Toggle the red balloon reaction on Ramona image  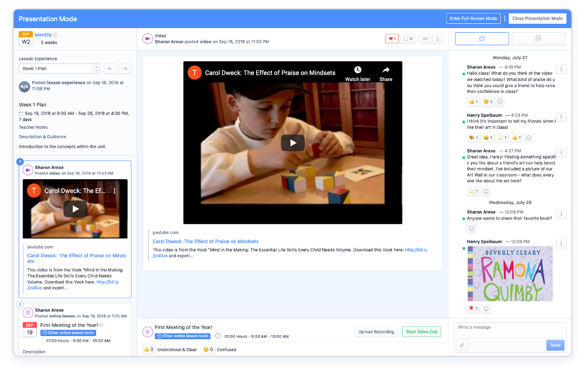pyautogui.click(x=473, y=309)
